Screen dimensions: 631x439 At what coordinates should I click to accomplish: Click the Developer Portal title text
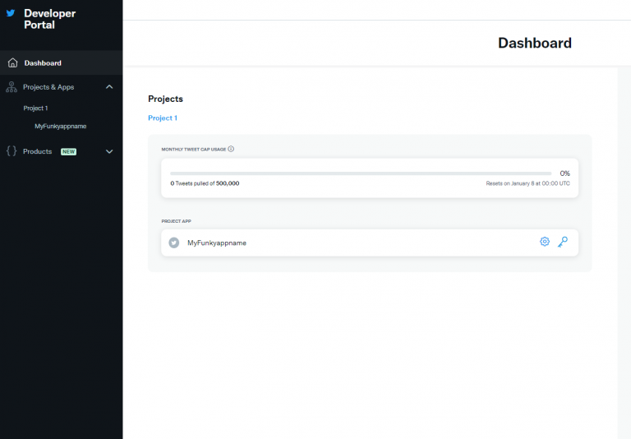coord(49,19)
